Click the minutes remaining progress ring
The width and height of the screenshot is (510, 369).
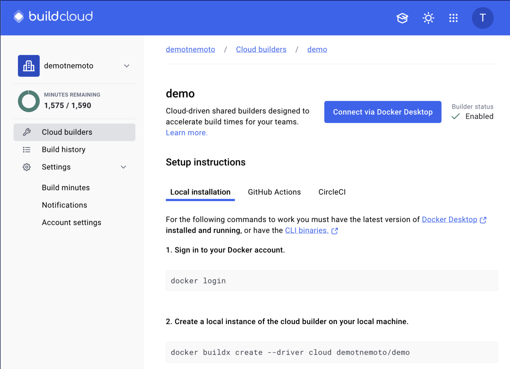29,101
